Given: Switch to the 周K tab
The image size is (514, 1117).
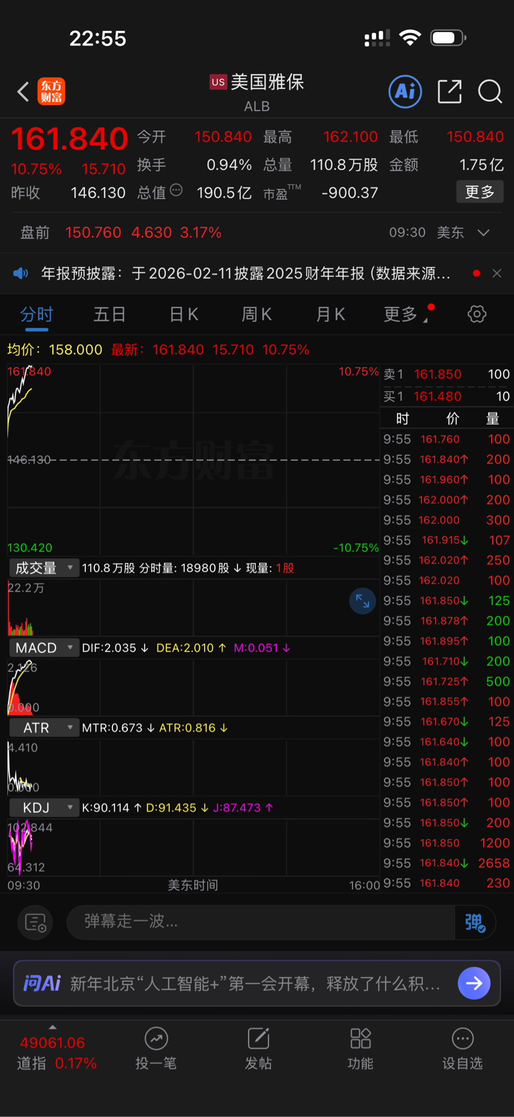Looking at the screenshot, I should 257,314.
